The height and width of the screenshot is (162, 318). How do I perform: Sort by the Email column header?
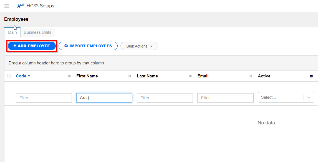[203, 76]
